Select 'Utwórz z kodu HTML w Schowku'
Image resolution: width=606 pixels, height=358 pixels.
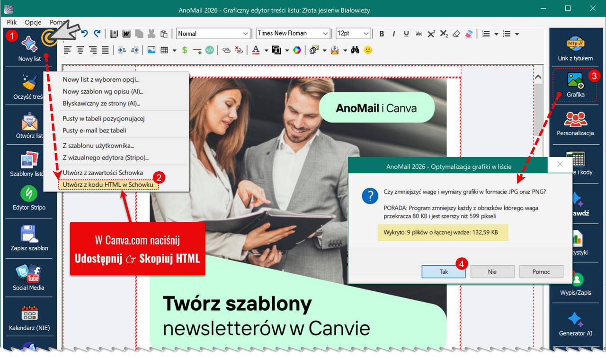coord(108,185)
